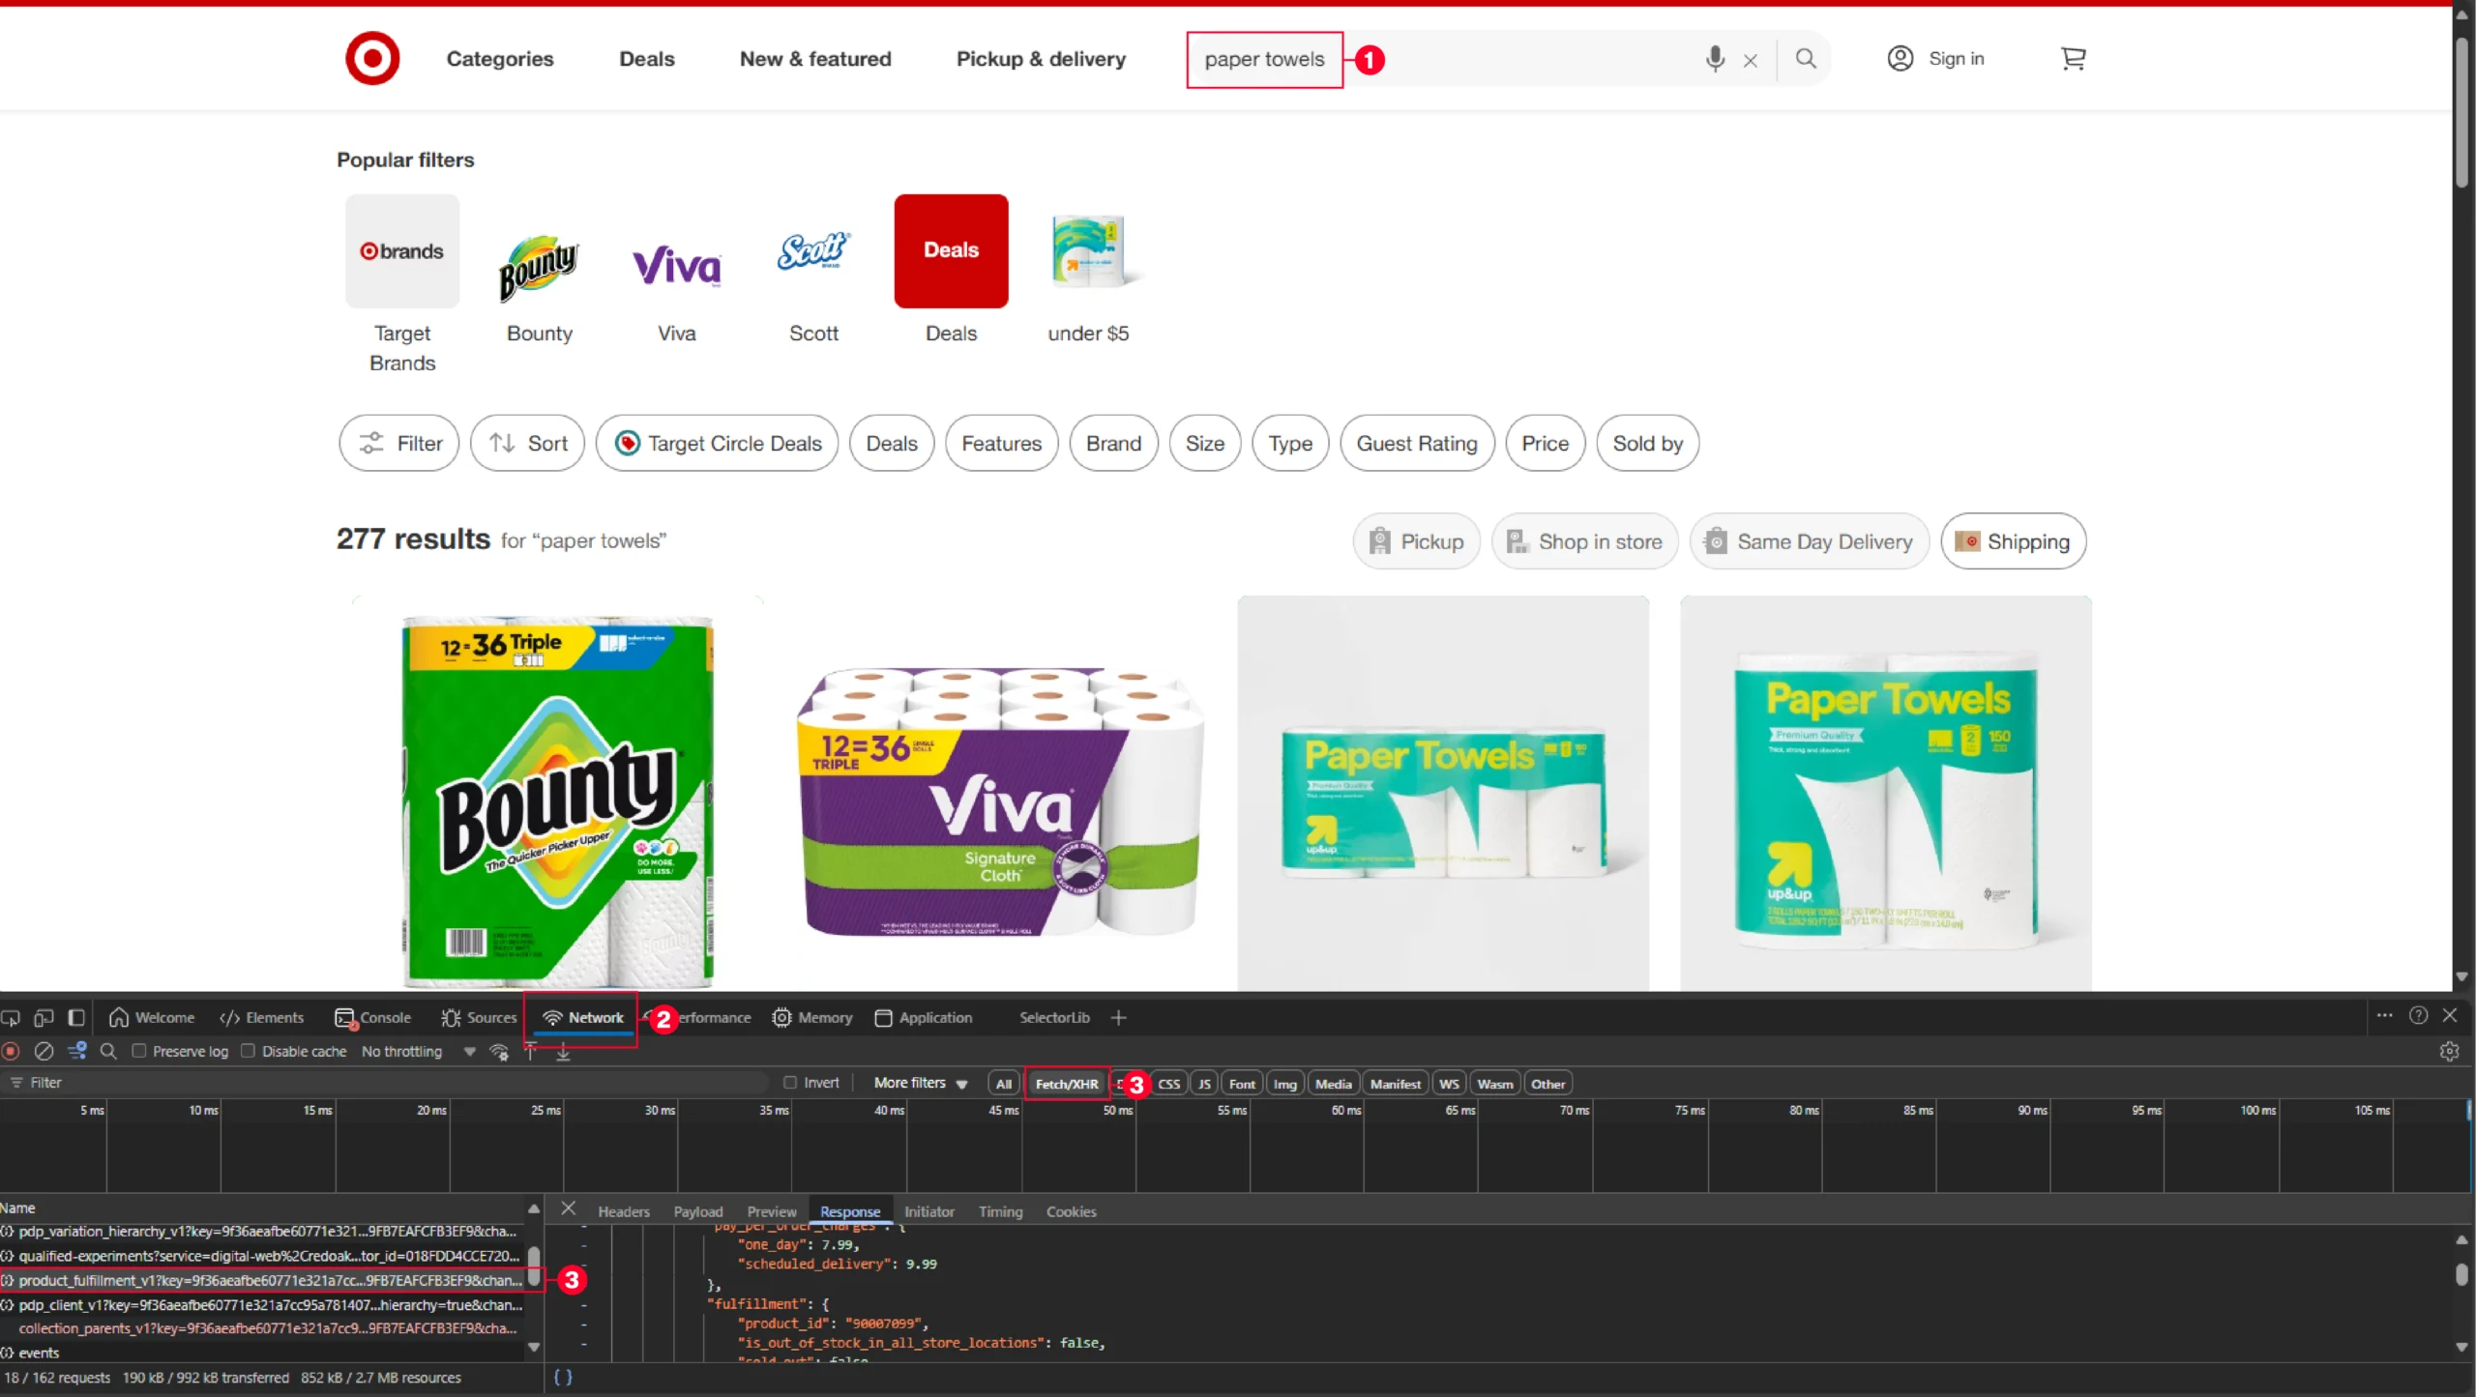Enable the Preserve log checkbox
The image size is (2476, 1397).
(139, 1051)
